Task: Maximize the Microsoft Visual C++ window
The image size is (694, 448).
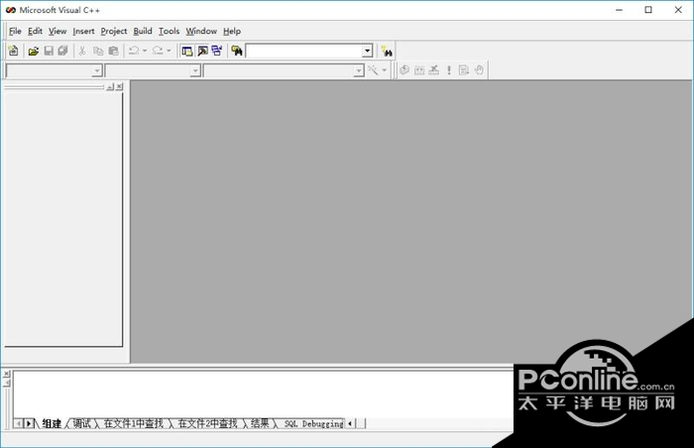Action: (x=648, y=10)
